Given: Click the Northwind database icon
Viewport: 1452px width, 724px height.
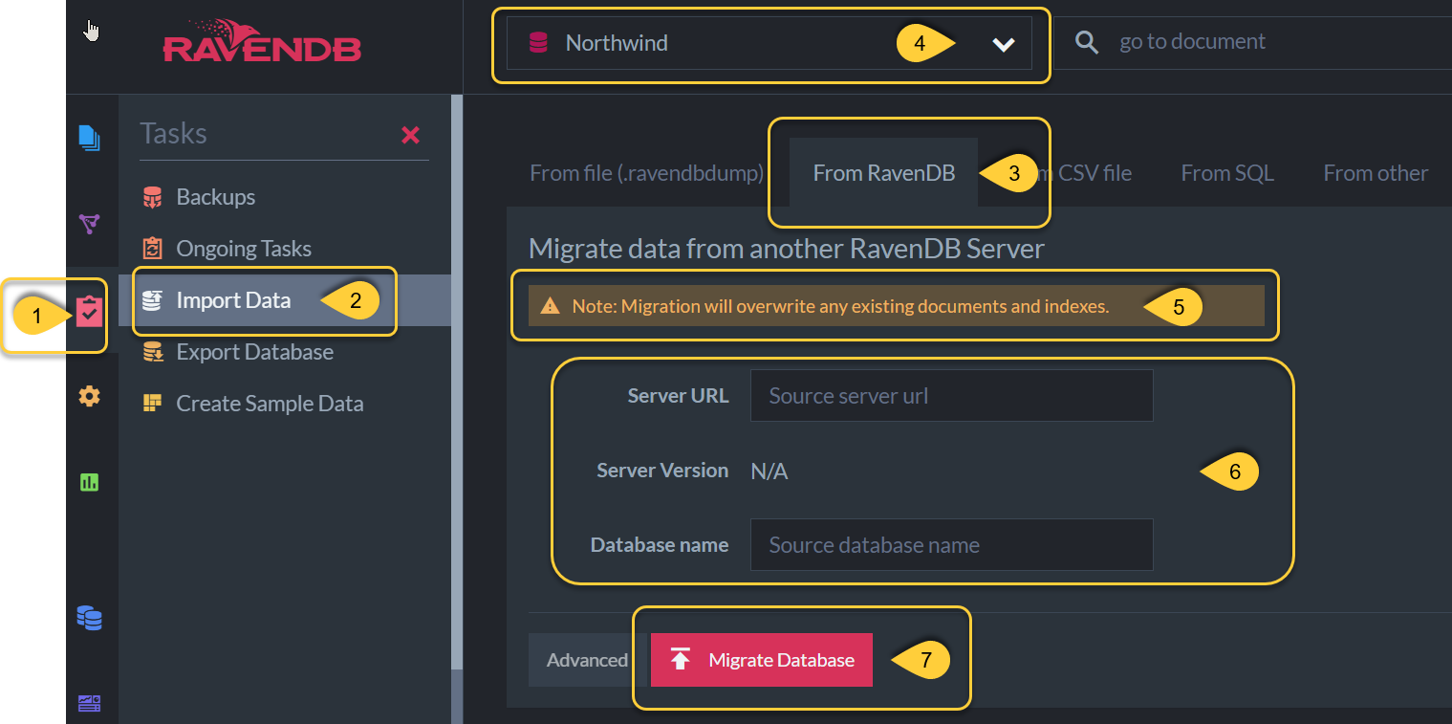Looking at the screenshot, I should click(538, 43).
